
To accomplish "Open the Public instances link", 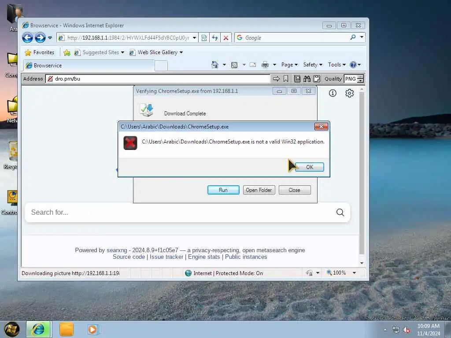I will click(x=246, y=257).
